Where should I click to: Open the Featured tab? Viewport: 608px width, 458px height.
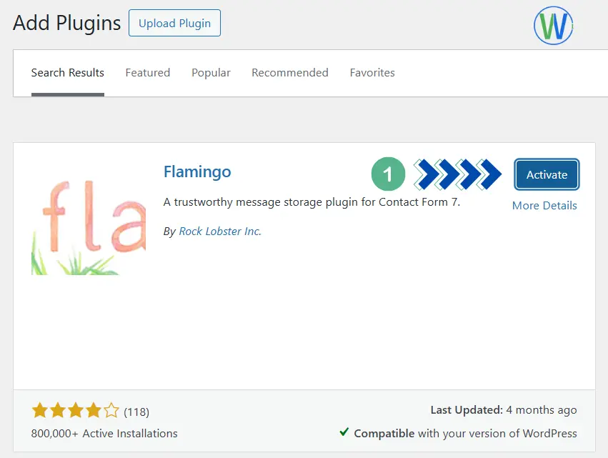coord(147,73)
